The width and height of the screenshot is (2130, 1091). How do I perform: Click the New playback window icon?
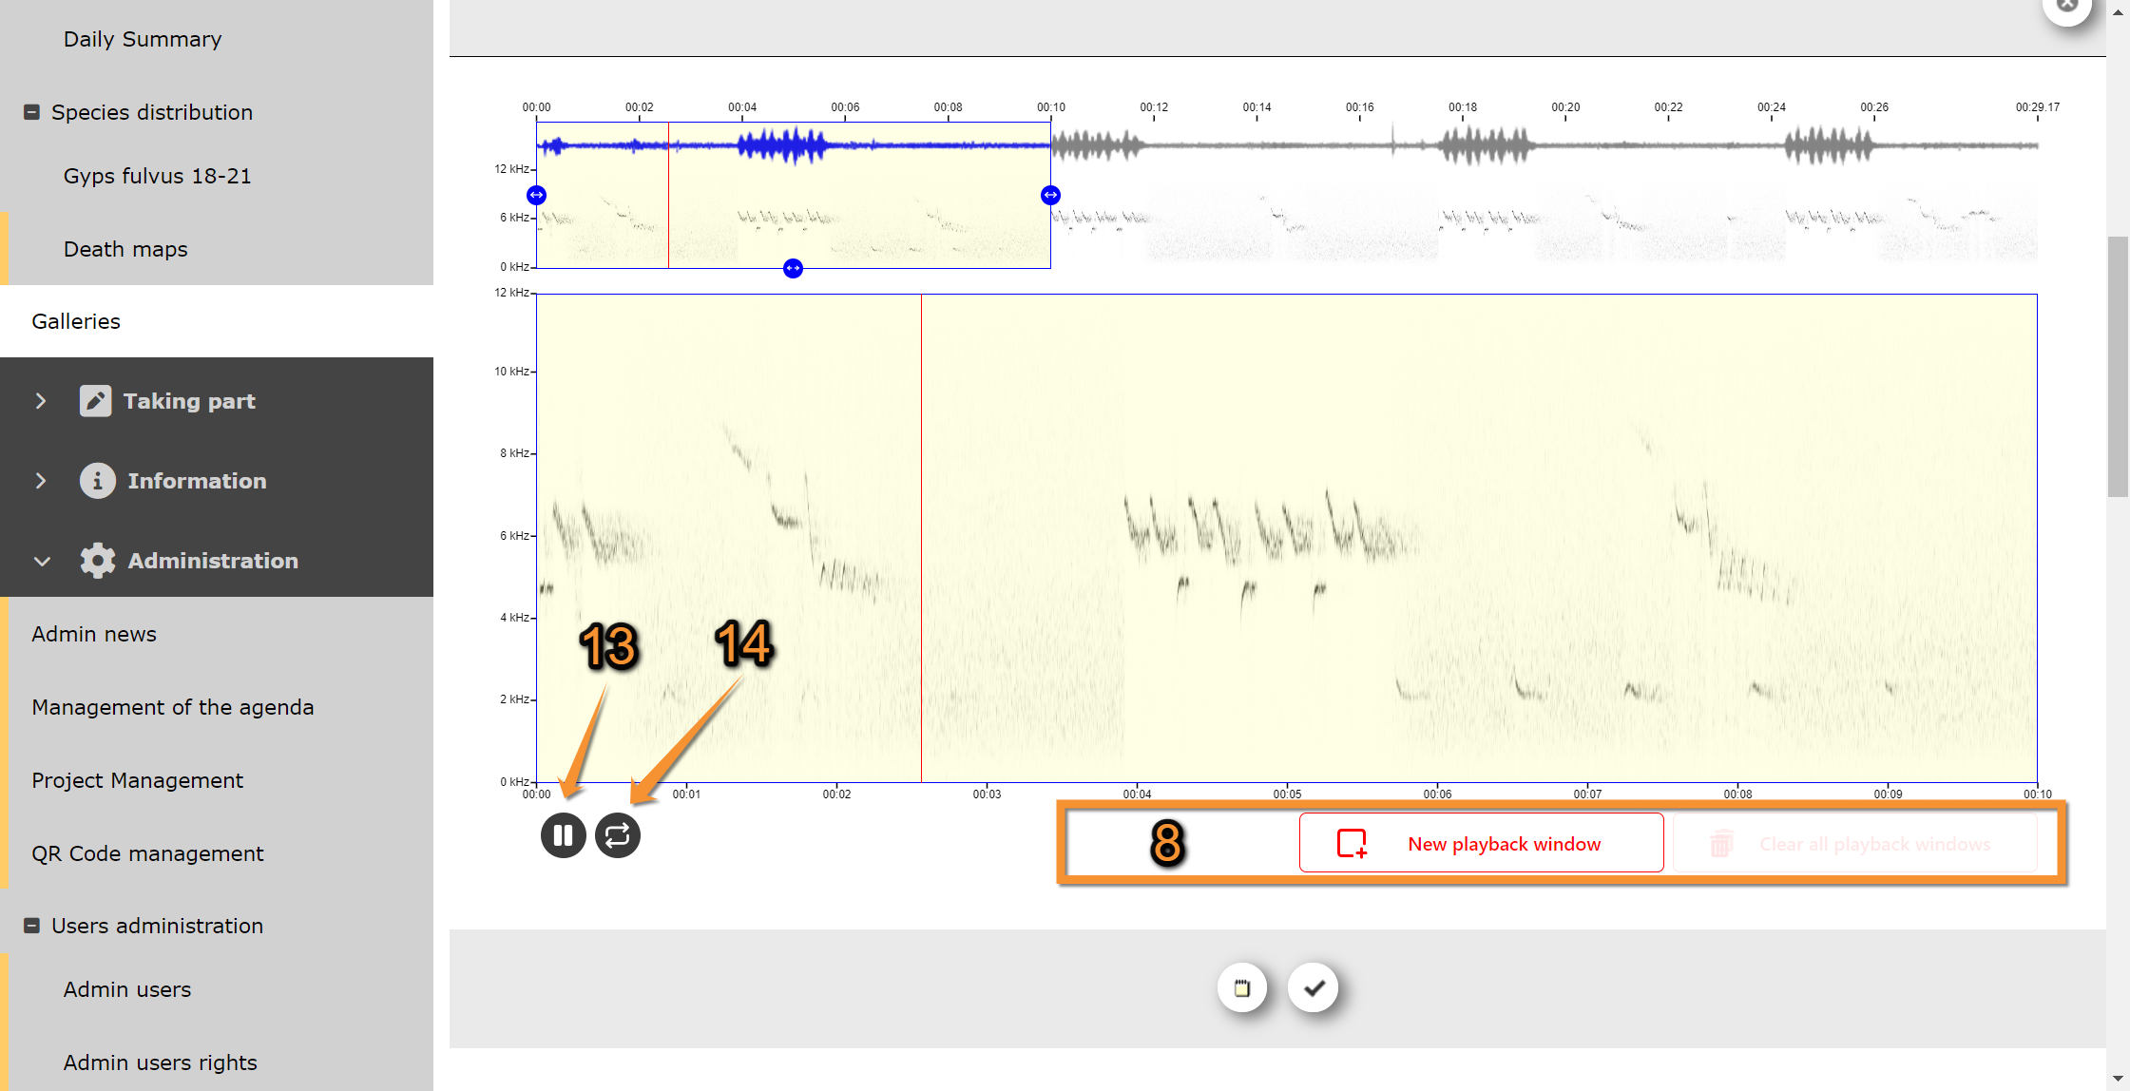point(1351,843)
